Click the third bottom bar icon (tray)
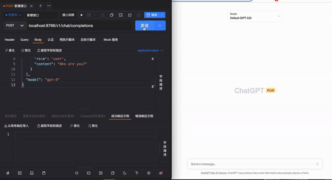 tap(32, 173)
